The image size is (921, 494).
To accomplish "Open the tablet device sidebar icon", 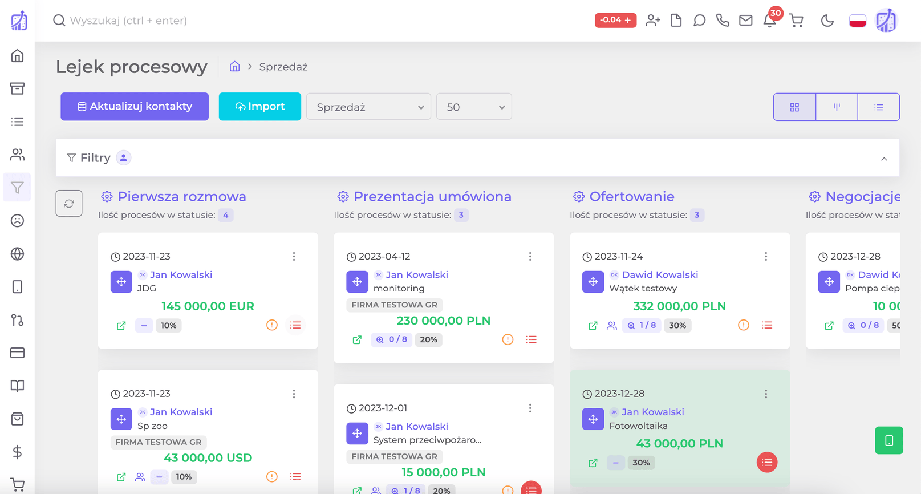I will (17, 287).
